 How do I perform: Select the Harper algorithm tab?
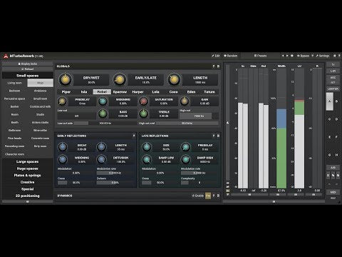point(138,92)
